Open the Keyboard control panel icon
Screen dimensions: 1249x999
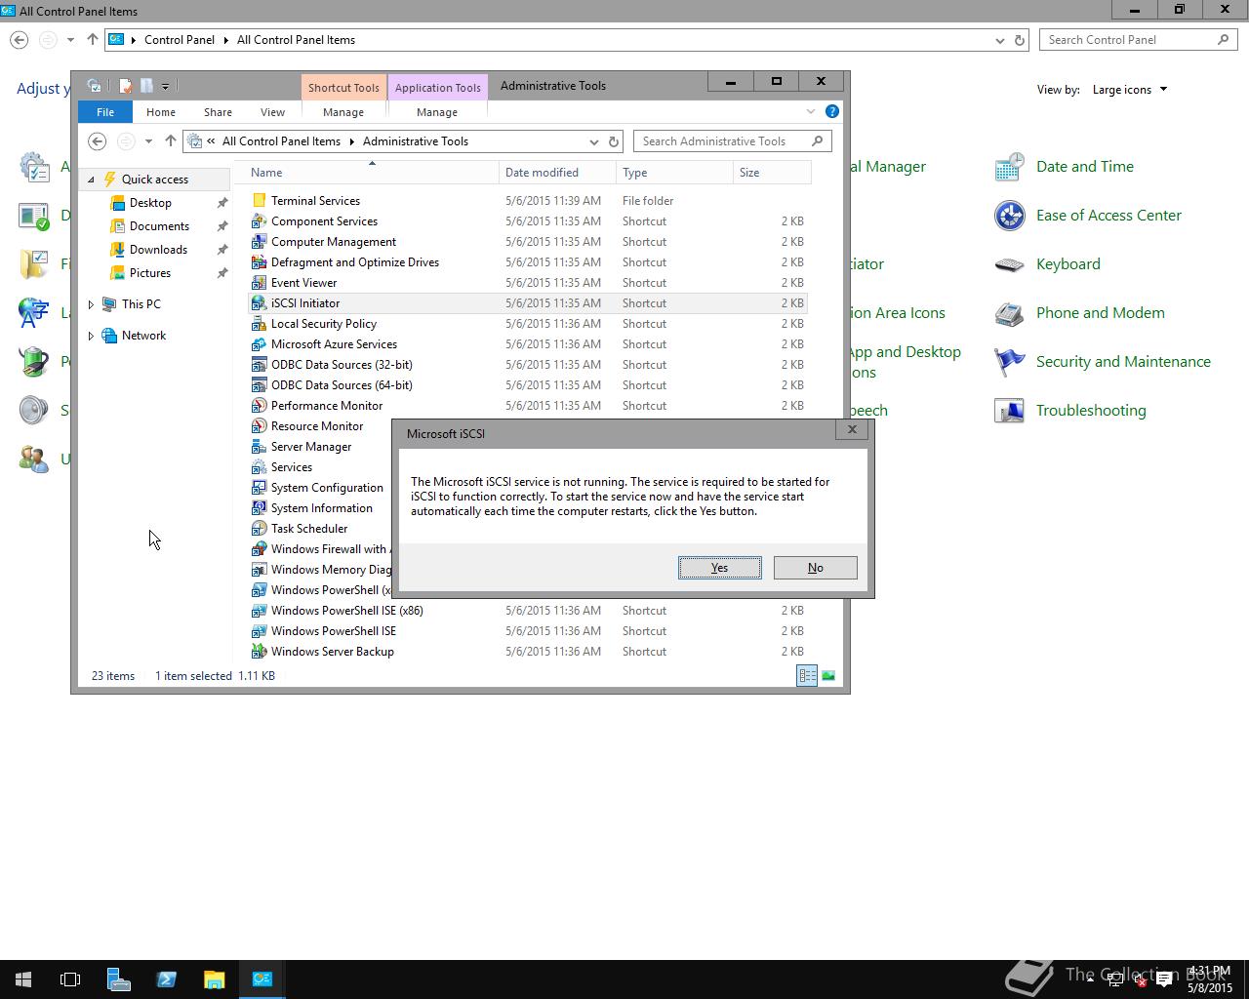1009,264
